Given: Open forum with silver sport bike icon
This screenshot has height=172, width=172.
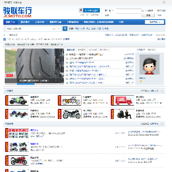Looking at the screenshot, I should 70,114.
